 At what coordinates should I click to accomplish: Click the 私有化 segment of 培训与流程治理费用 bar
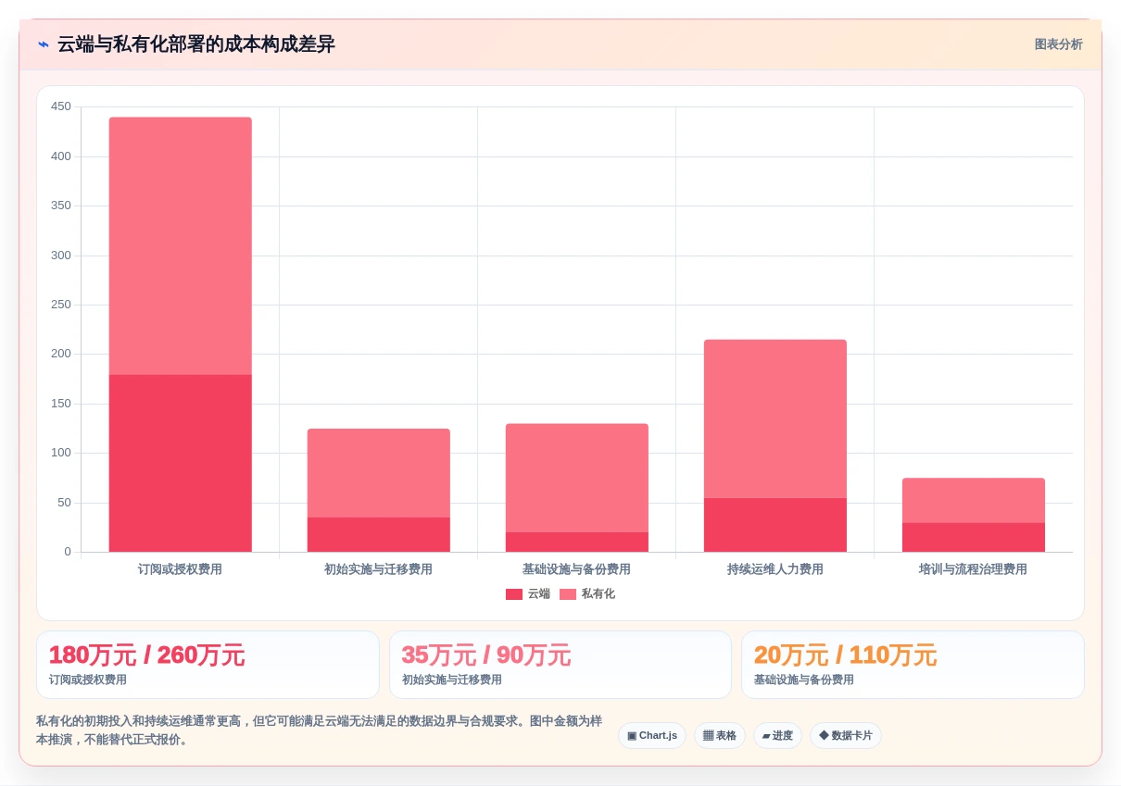click(x=974, y=500)
